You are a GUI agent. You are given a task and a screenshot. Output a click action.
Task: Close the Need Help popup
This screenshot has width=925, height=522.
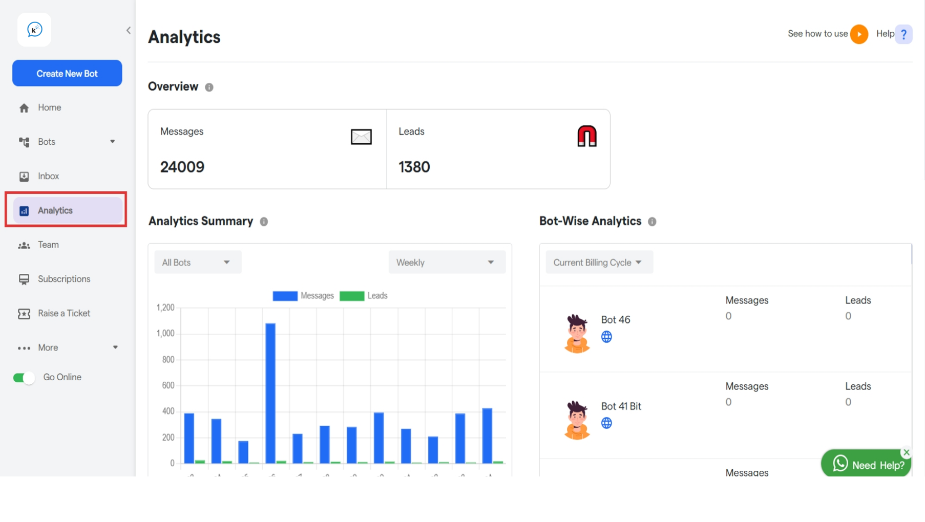(906, 452)
